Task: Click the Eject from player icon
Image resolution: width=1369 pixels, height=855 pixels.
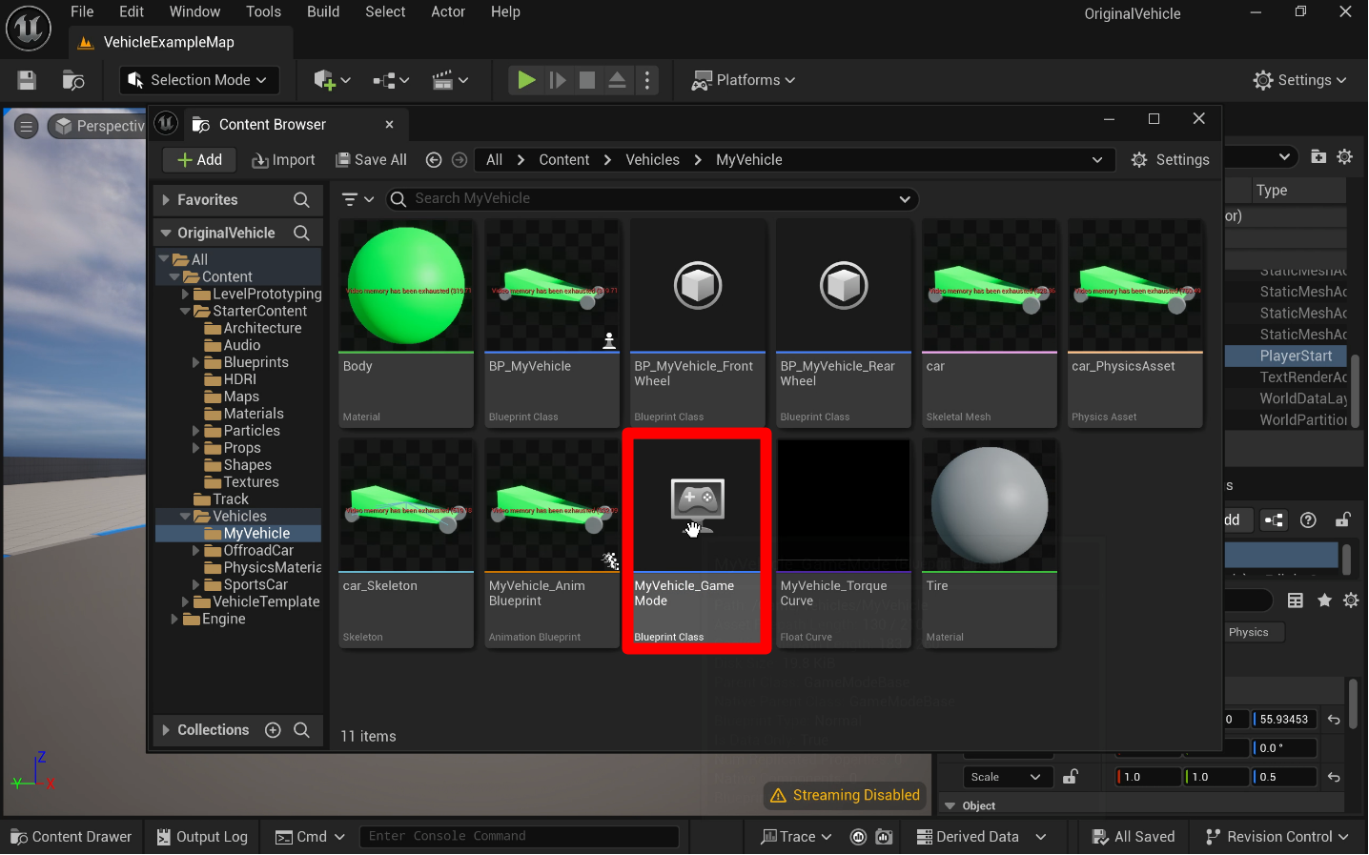Action: pos(618,80)
